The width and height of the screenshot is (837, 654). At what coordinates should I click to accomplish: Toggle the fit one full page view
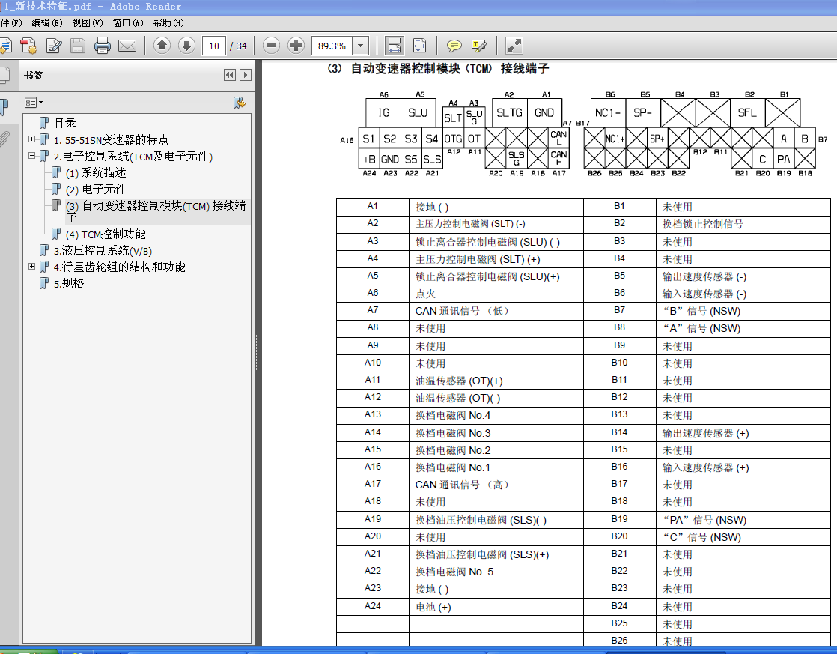point(419,46)
